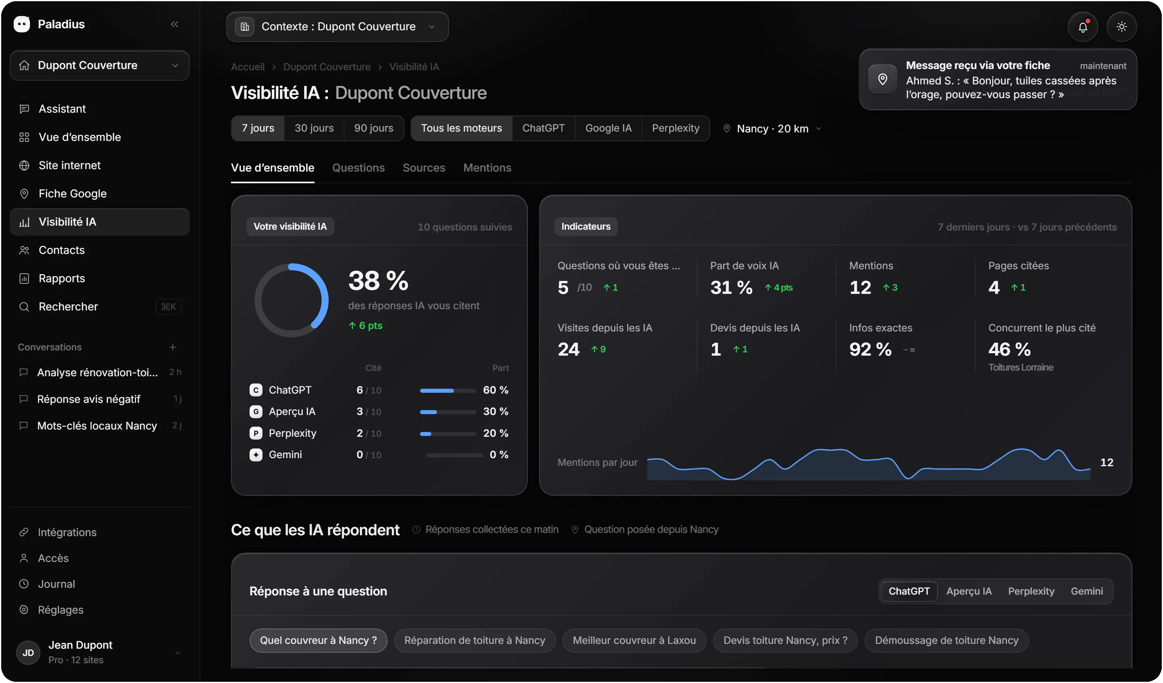Open the Mots-clés locaux Nancy conversation
The width and height of the screenshot is (1163, 683).
pyautogui.click(x=100, y=425)
